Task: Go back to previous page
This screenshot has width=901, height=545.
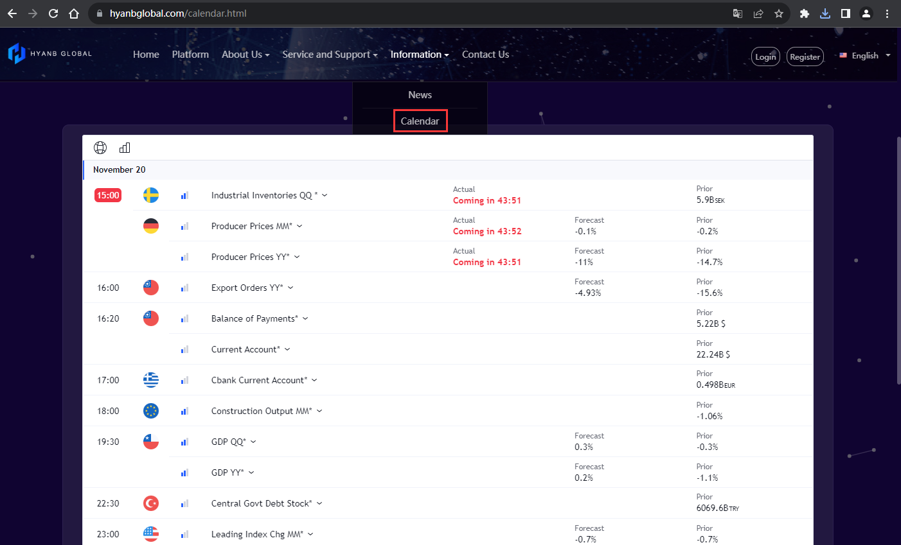Action: [12, 13]
